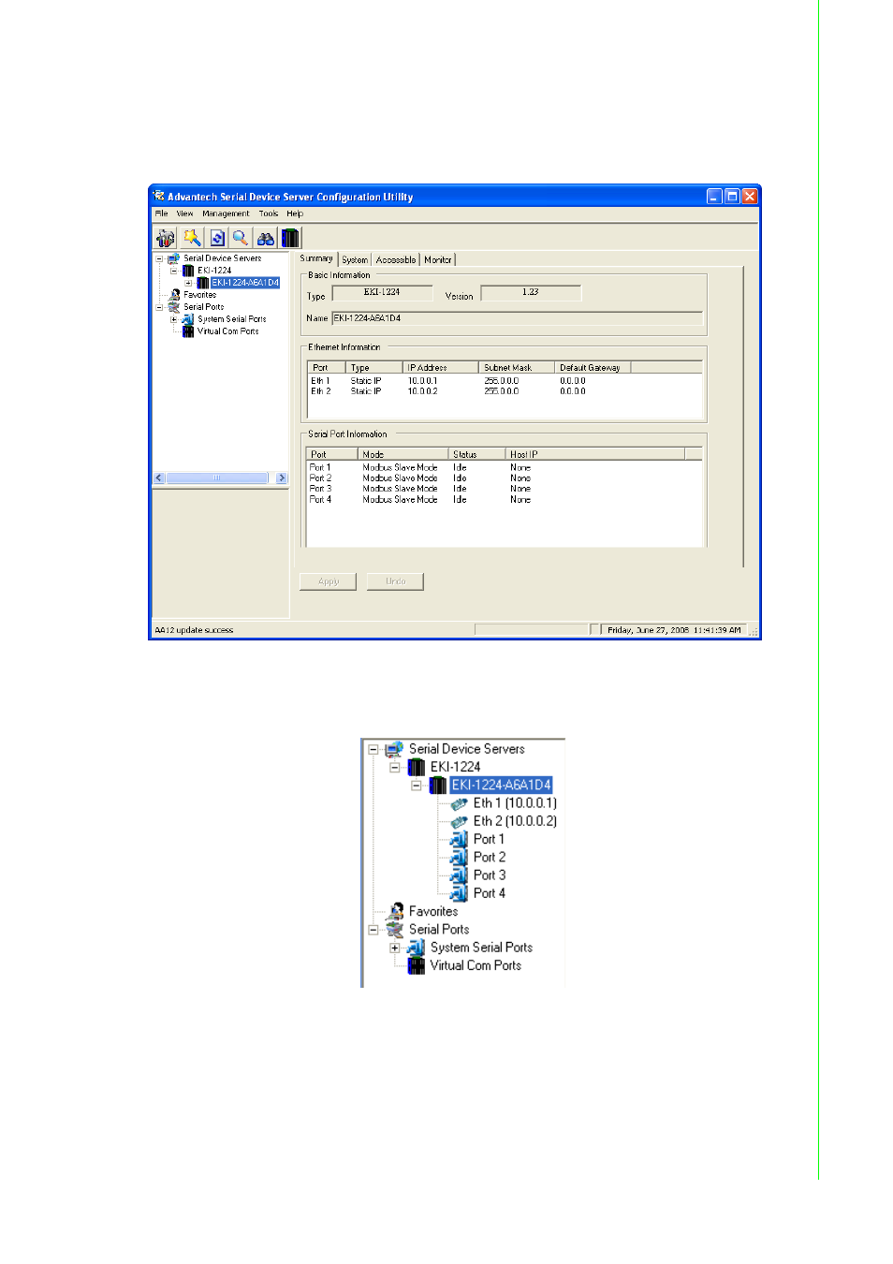Select the Port 3 row in Serial Port Information

coord(505,489)
